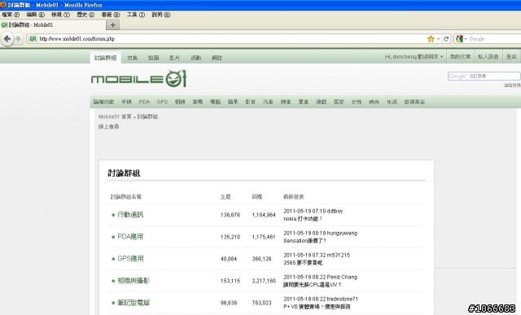Open 手機 category in the green bar
This screenshot has height=315, width=521.
point(127,102)
